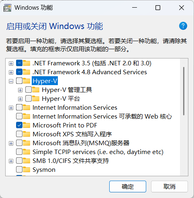
Task: Expand Microsoft 消息队列(MSMQ)服务器 node
Action: pyautogui.click(x=11, y=143)
